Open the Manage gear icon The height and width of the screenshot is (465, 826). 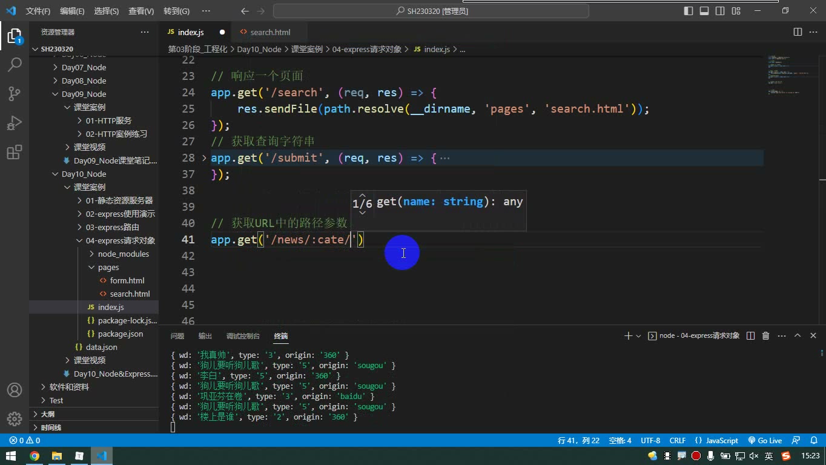15,419
